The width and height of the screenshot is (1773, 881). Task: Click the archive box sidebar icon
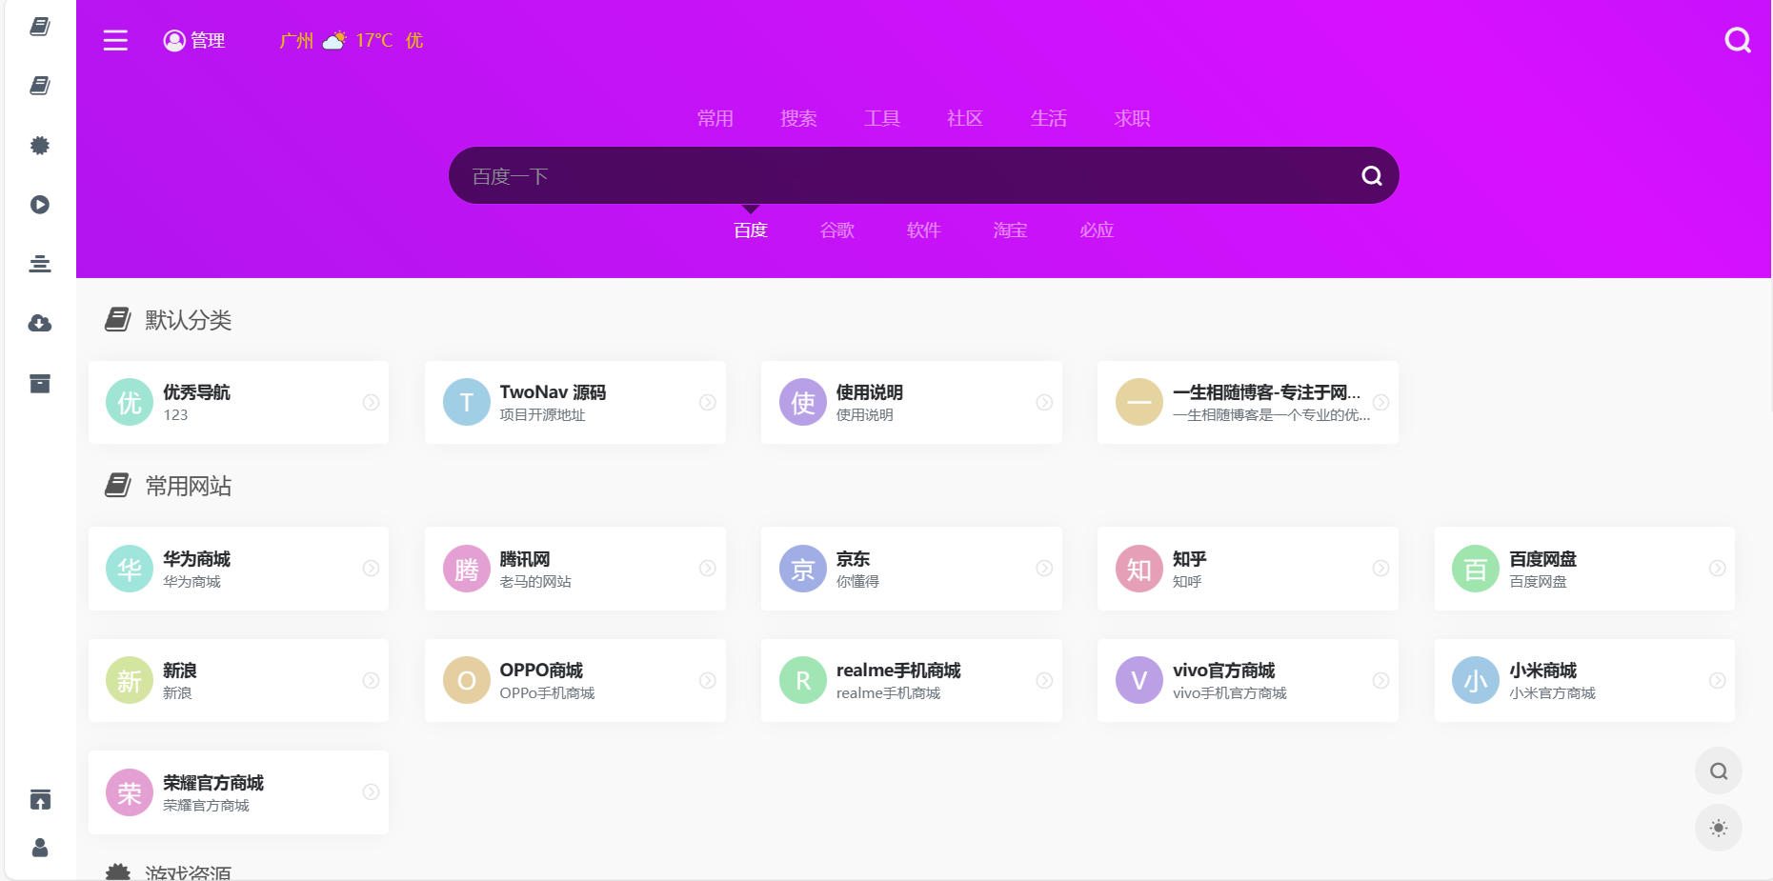[40, 384]
